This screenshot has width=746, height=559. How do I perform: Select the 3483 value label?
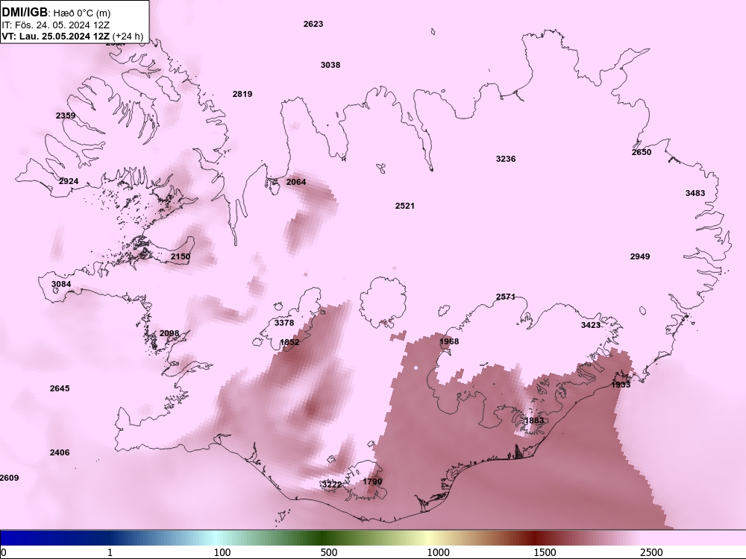coord(695,193)
